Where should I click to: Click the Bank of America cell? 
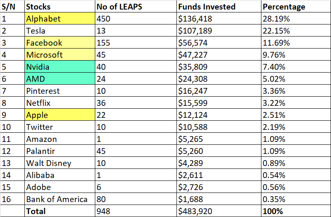(x=59, y=199)
